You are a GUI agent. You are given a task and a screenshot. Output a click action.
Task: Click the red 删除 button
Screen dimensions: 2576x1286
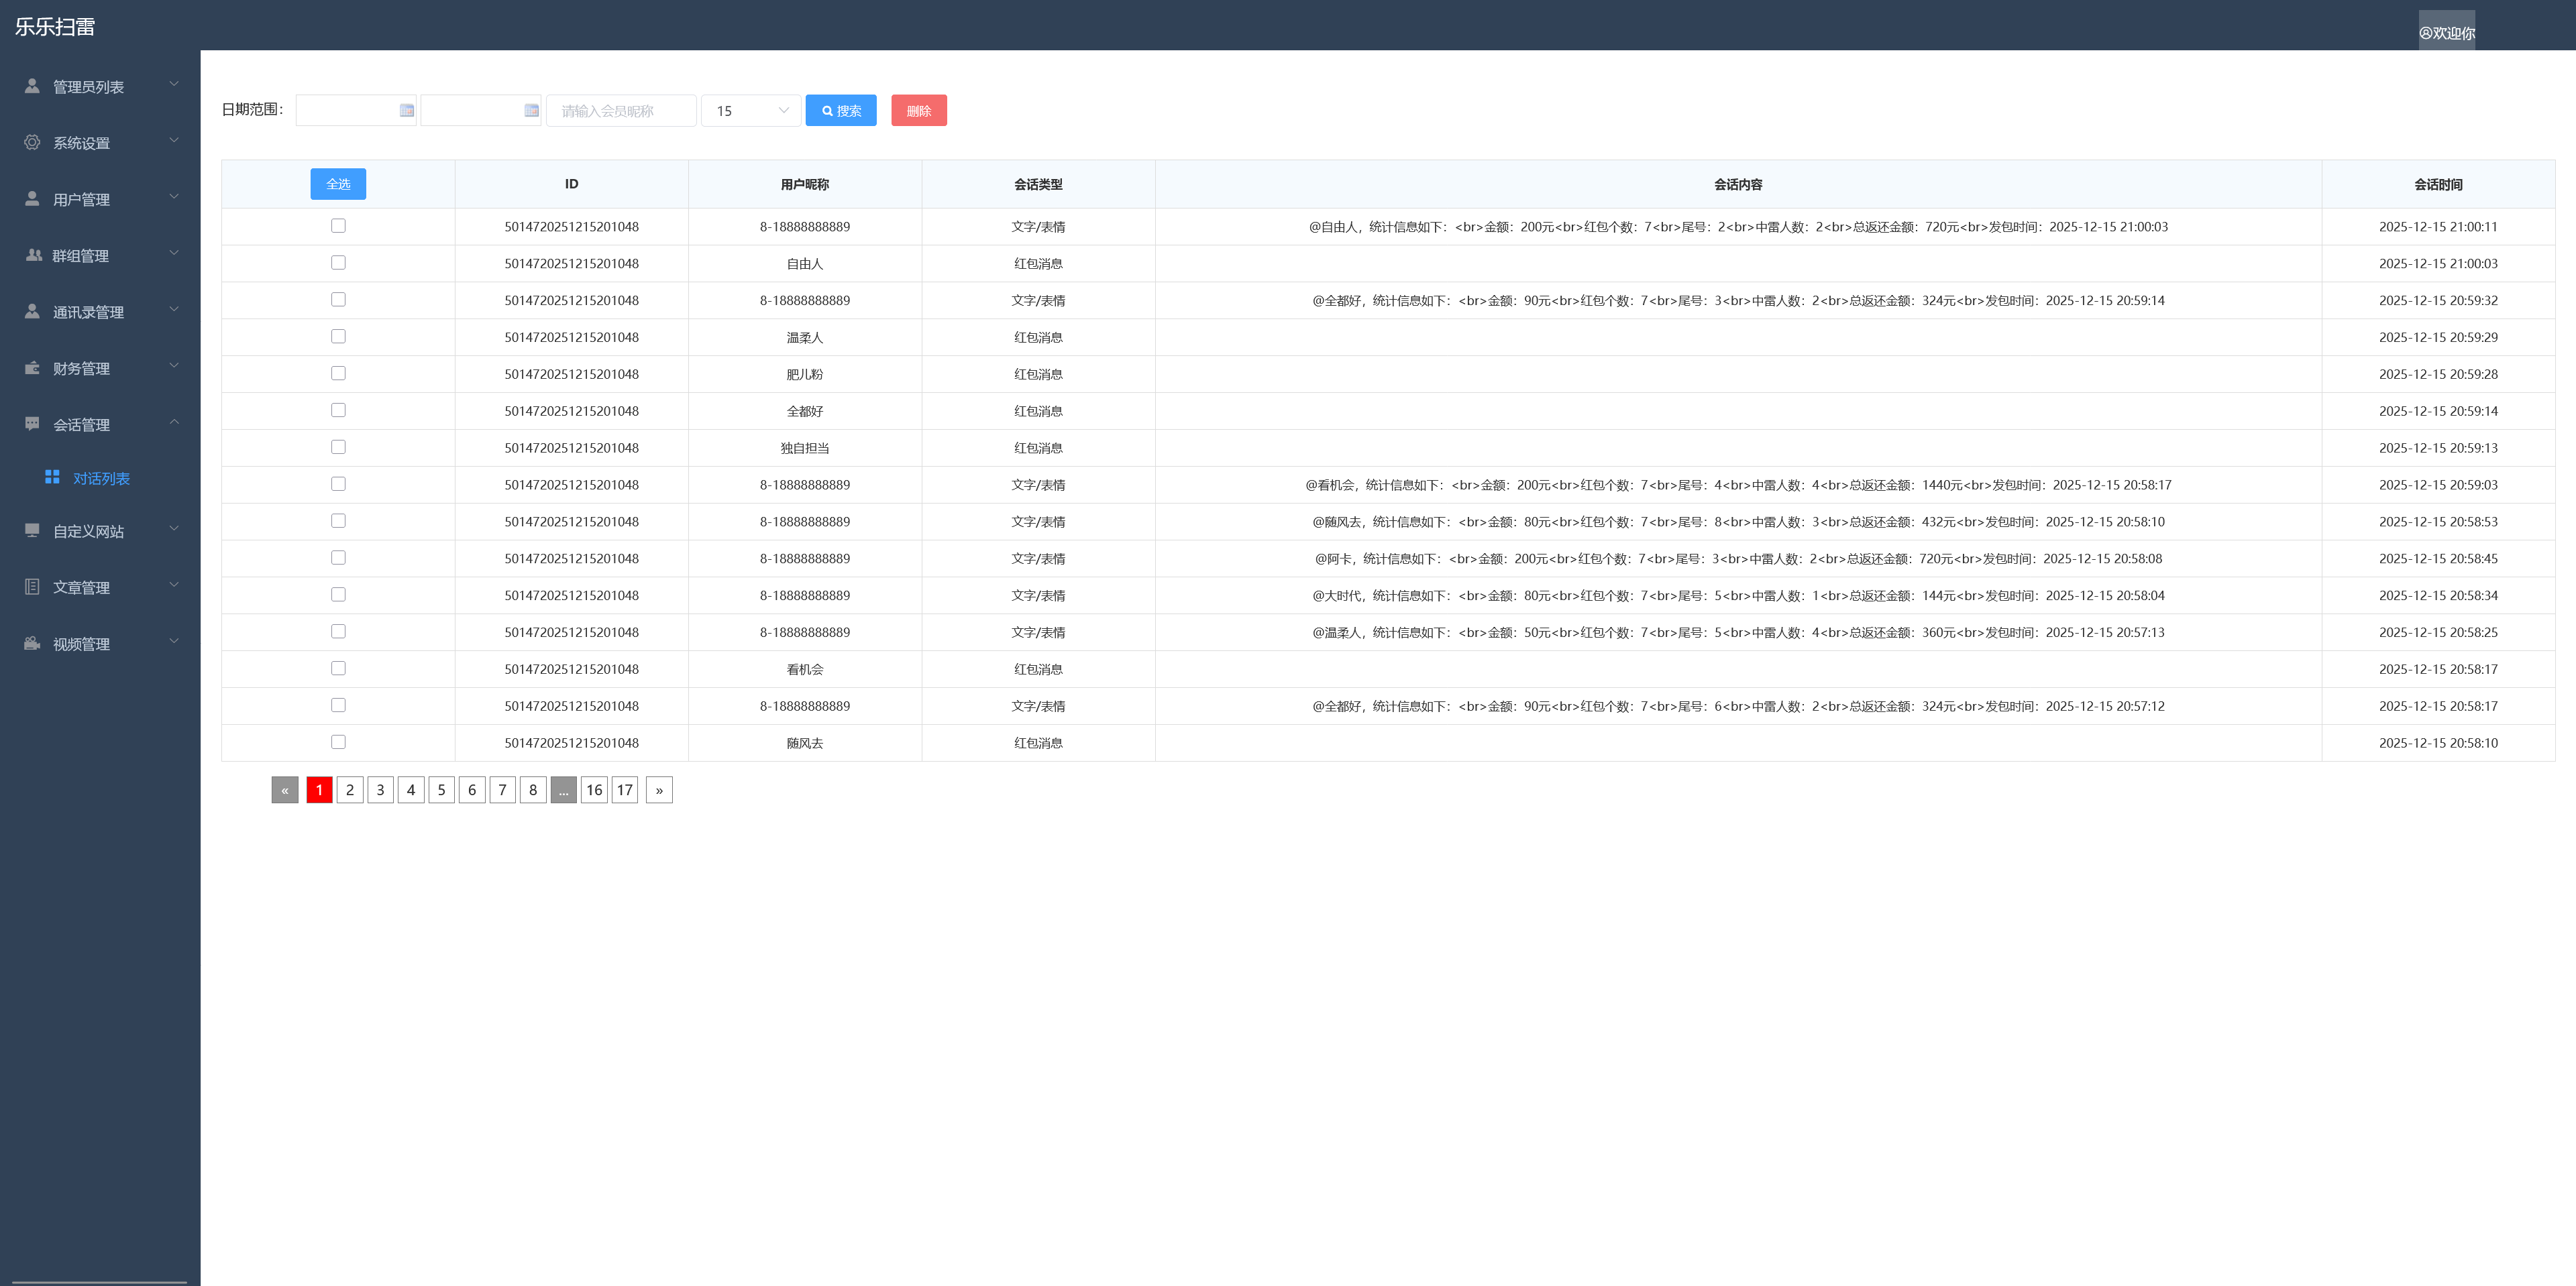(918, 111)
